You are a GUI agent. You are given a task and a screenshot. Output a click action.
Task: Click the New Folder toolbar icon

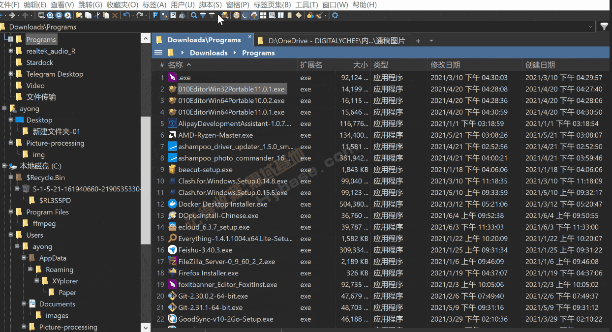79,15
